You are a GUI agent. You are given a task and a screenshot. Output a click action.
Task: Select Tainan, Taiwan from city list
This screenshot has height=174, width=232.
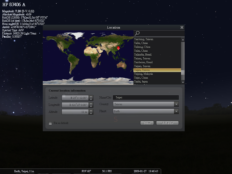[142, 59]
